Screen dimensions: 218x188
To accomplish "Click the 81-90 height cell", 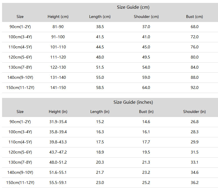I will click(58, 27).
